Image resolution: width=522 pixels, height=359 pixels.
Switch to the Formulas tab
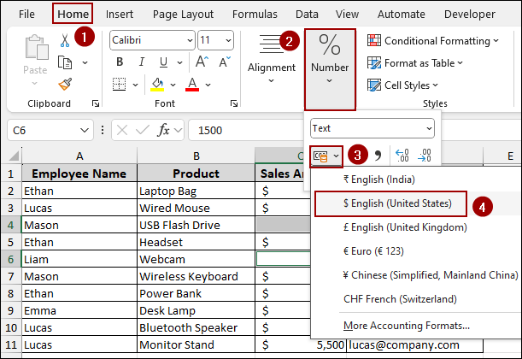[x=255, y=14]
